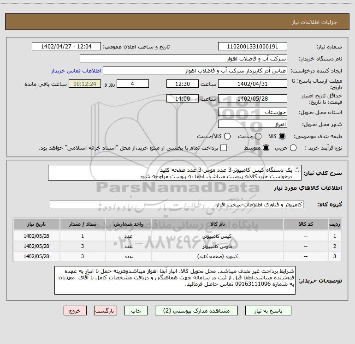Image resolution: width=355 pixels, height=344 pixels.
Task: Click the خوزستان province field
Action: tap(253, 112)
